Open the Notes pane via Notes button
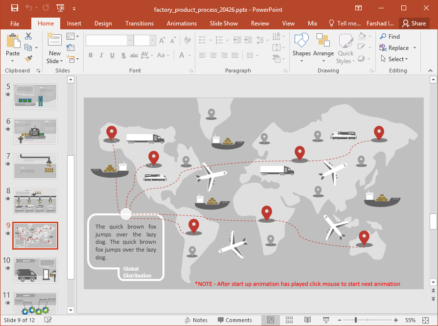The height and width of the screenshot is (326, 438). 196,320
